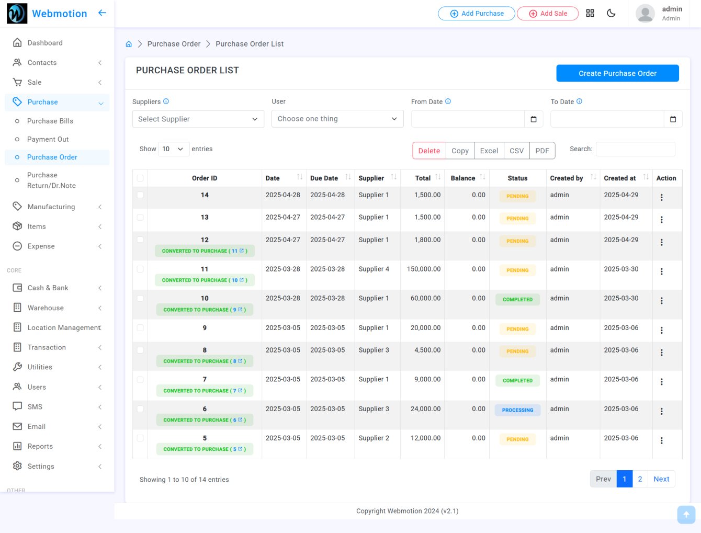Viewport: 701px width, 533px height.
Task: Toggle dark mode with the moon icon
Action: click(x=611, y=13)
